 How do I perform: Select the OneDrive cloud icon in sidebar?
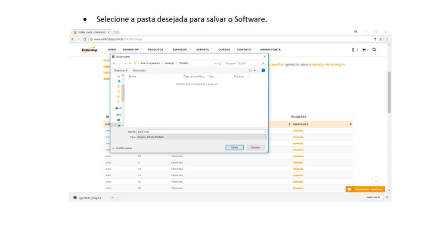(x=117, y=108)
